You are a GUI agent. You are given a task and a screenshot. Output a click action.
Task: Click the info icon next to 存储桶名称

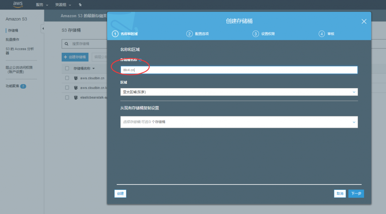point(140,60)
